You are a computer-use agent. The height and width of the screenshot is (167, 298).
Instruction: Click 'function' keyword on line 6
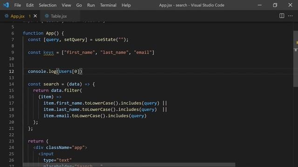tap(33, 33)
